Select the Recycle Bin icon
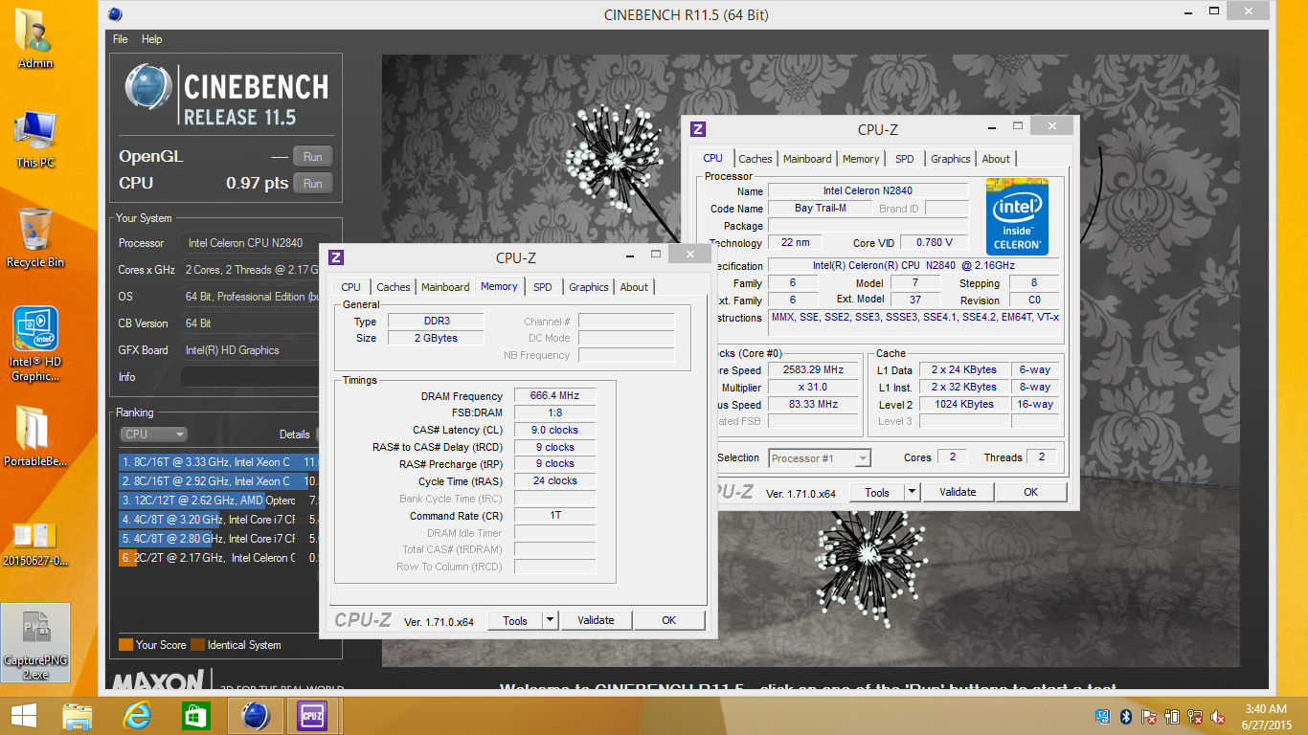This screenshot has width=1308, height=735. 35,237
